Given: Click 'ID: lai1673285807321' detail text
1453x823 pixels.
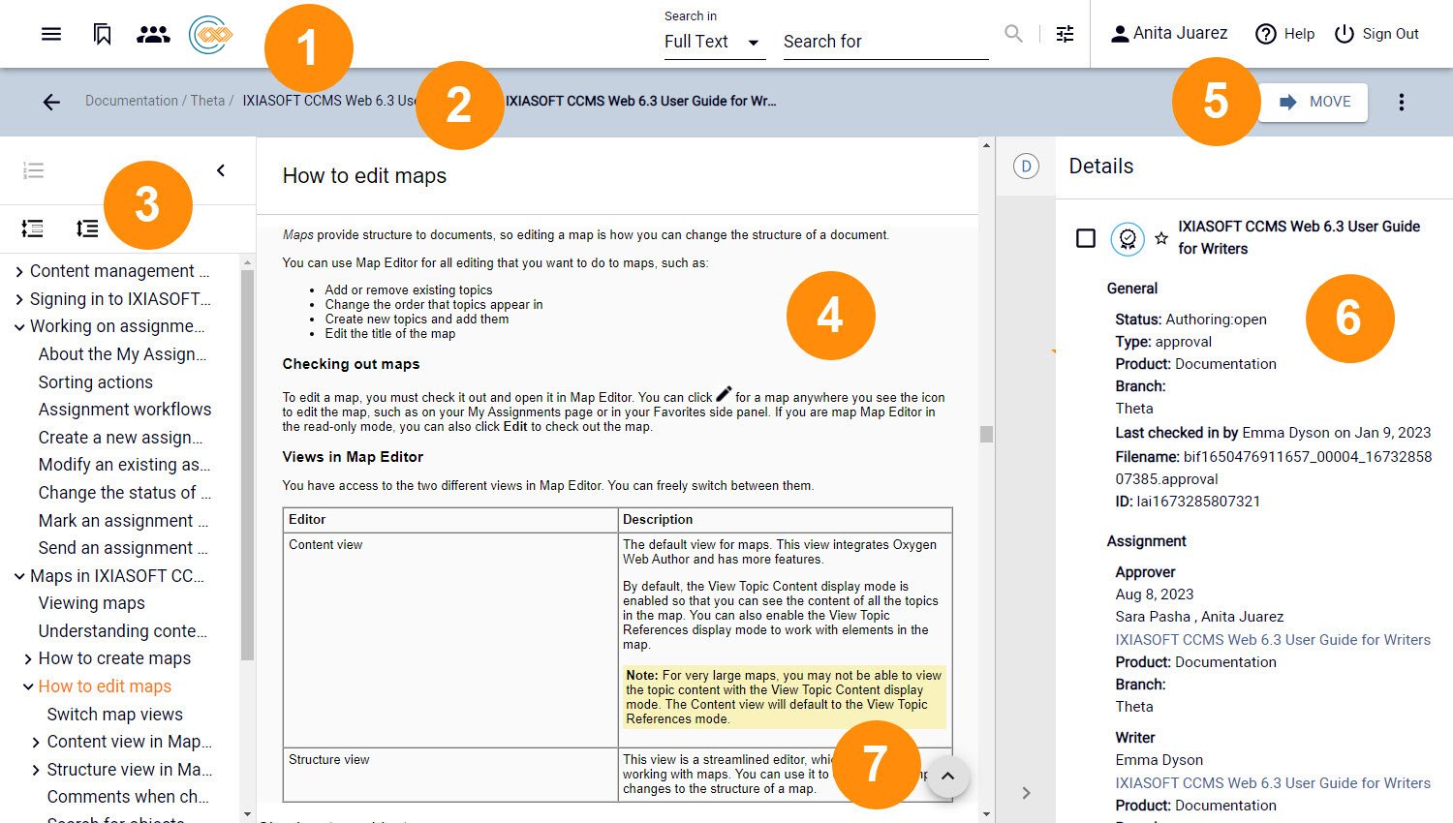Looking at the screenshot, I should (x=1188, y=502).
